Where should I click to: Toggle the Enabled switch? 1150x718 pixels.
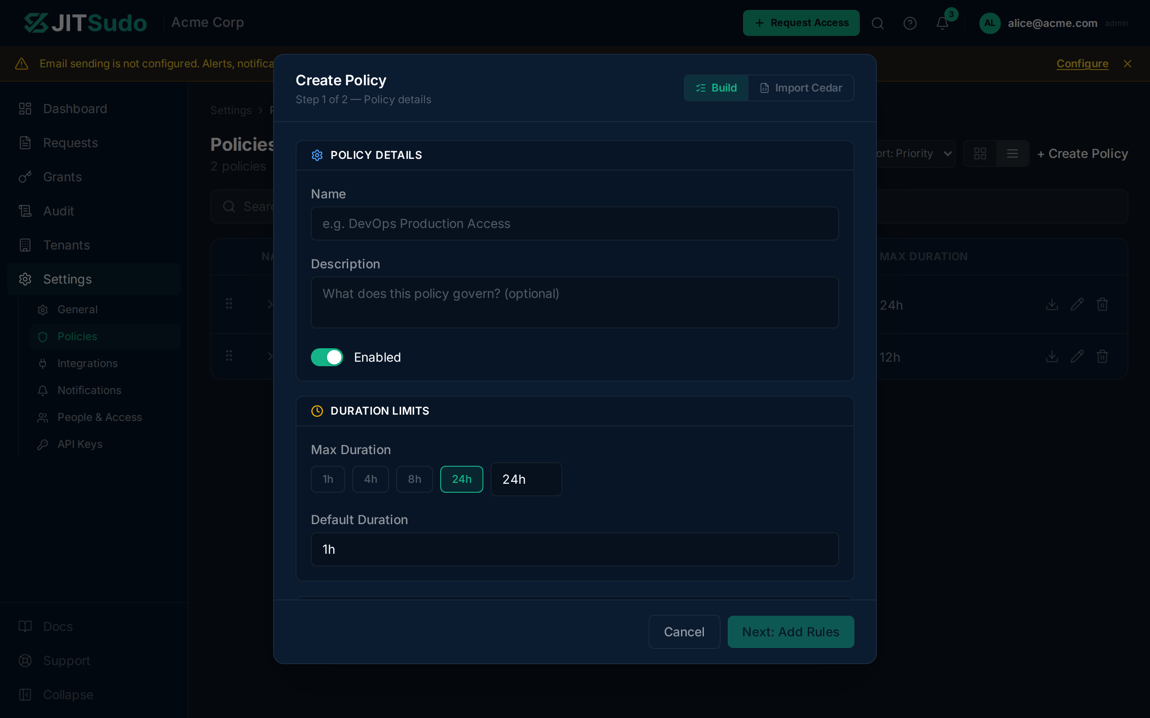click(x=327, y=358)
